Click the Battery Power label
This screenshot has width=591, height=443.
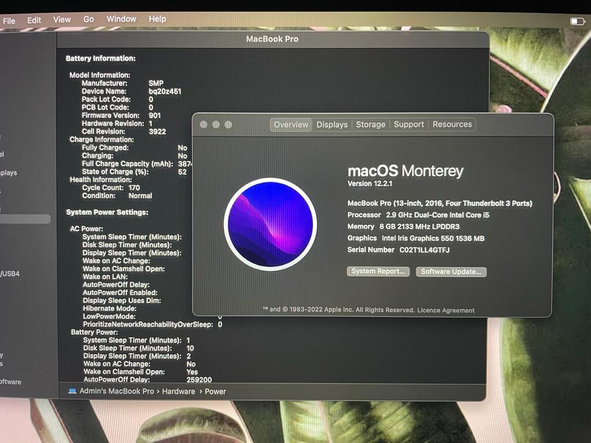[x=94, y=332]
